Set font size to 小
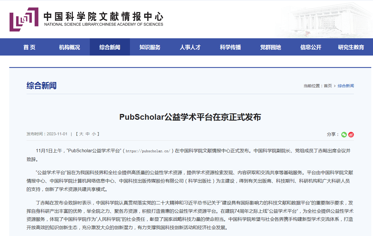 pos(94,134)
